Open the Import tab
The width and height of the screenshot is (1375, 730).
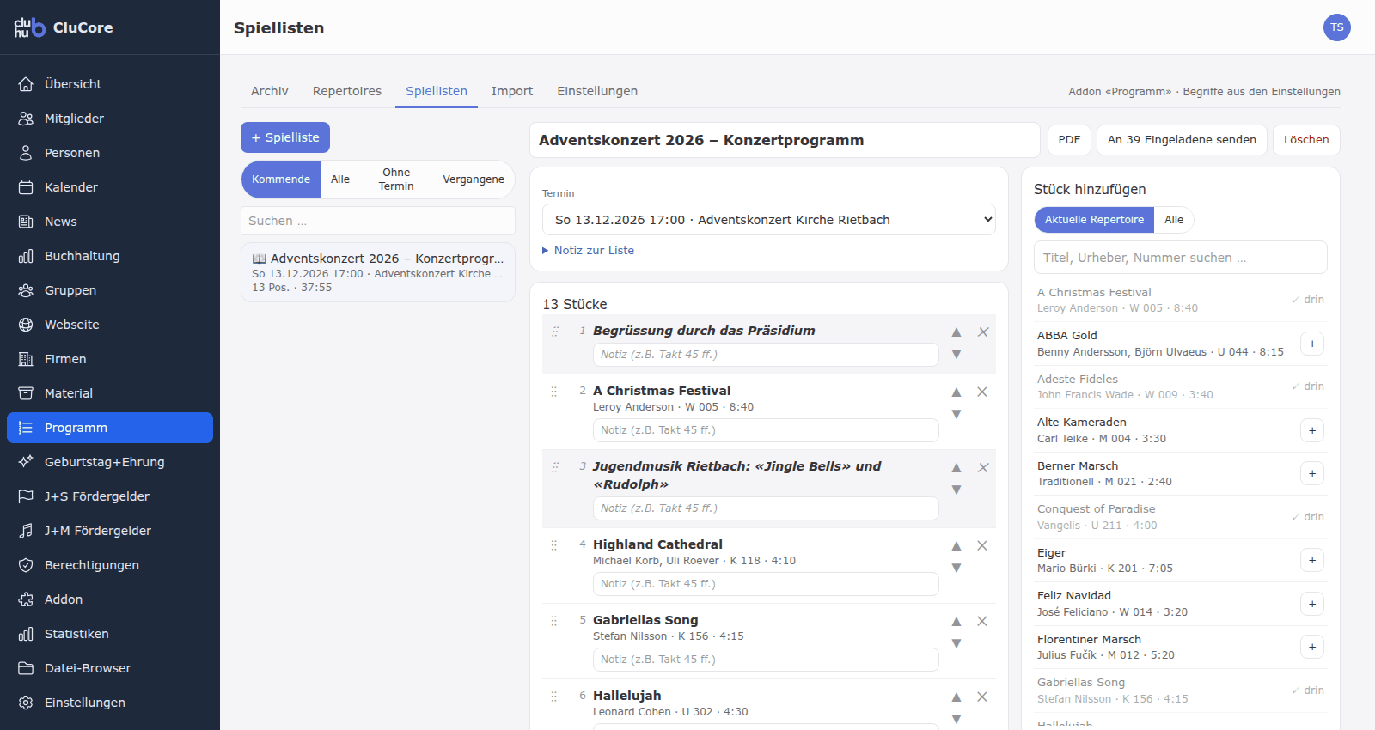point(512,91)
